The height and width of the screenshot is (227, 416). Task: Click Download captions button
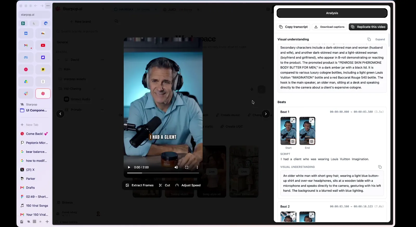pyautogui.click(x=329, y=27)
